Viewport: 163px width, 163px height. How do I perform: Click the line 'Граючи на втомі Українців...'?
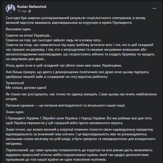[29, 36]
